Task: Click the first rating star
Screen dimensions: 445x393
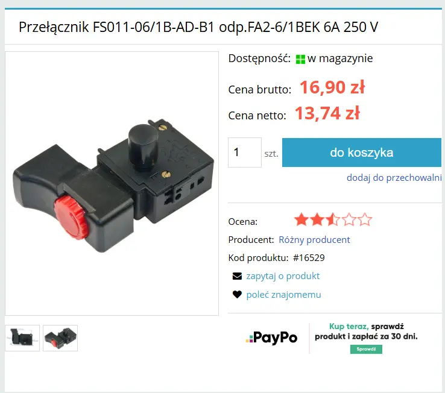Action: pyautogui.click(x=301, y=220)
